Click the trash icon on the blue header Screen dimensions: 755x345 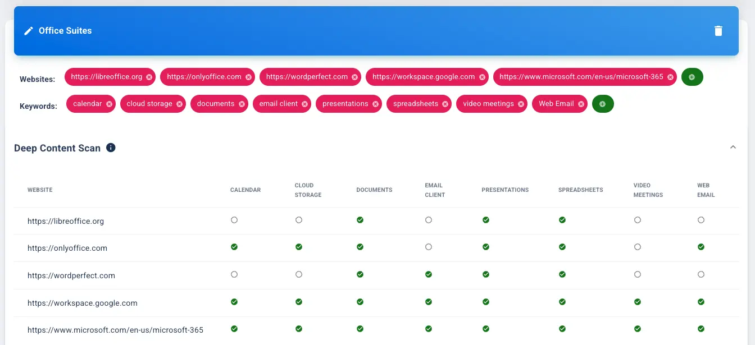(718, 31)
